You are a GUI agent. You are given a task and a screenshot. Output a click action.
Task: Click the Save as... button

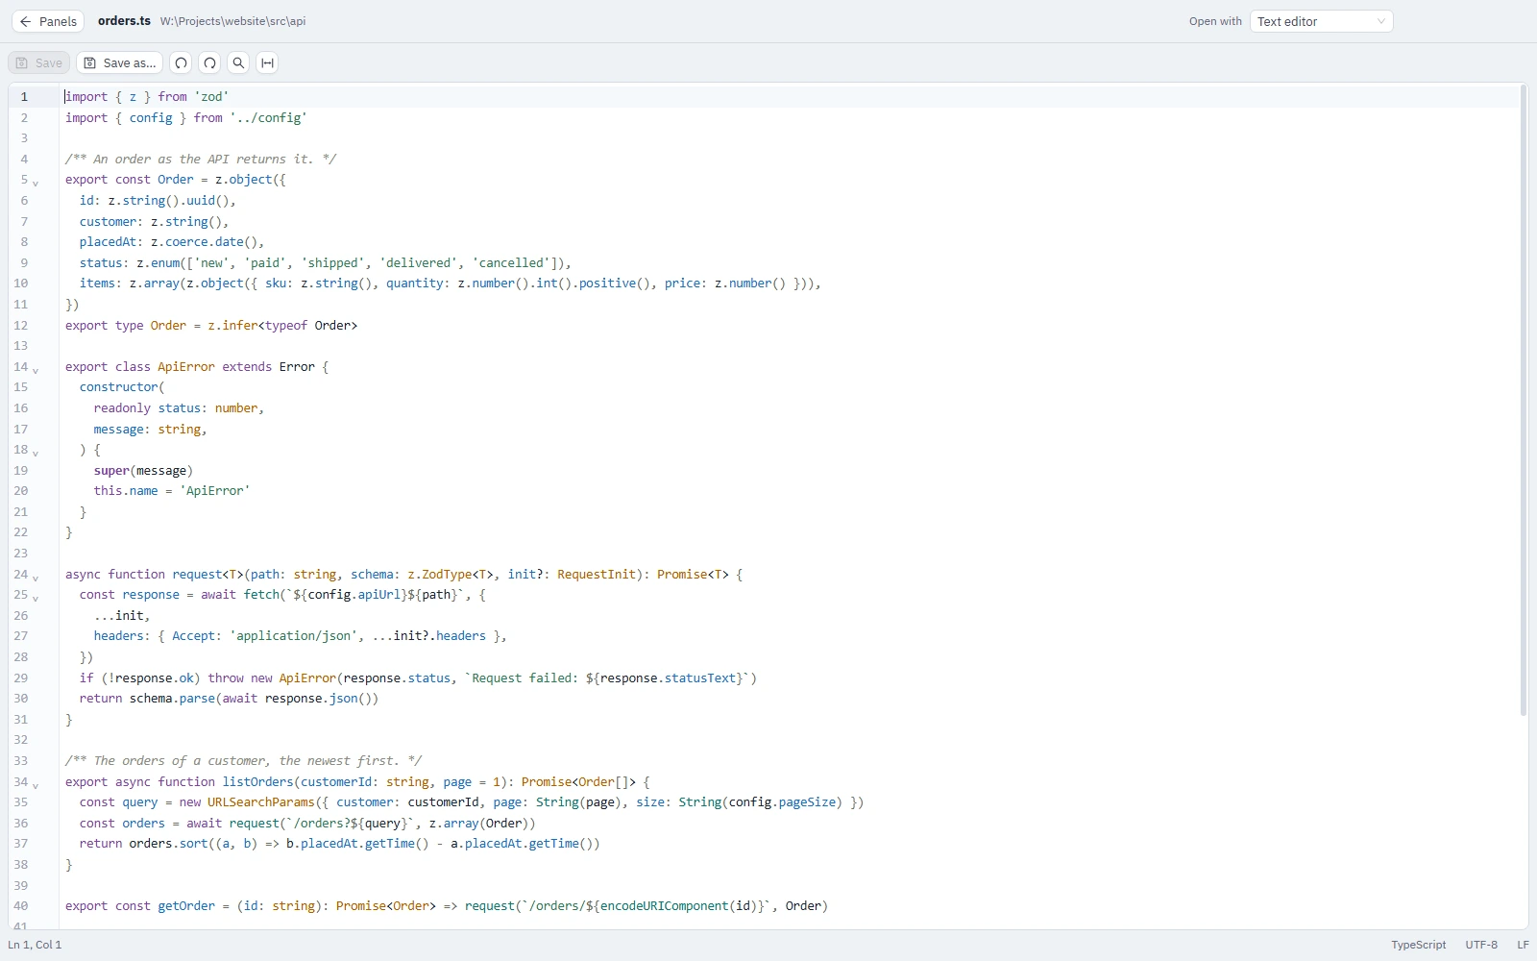119,63
